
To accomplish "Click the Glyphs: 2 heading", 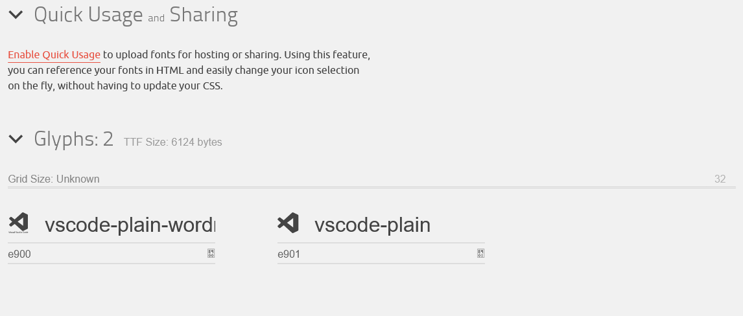I will (x=73, y=139).
